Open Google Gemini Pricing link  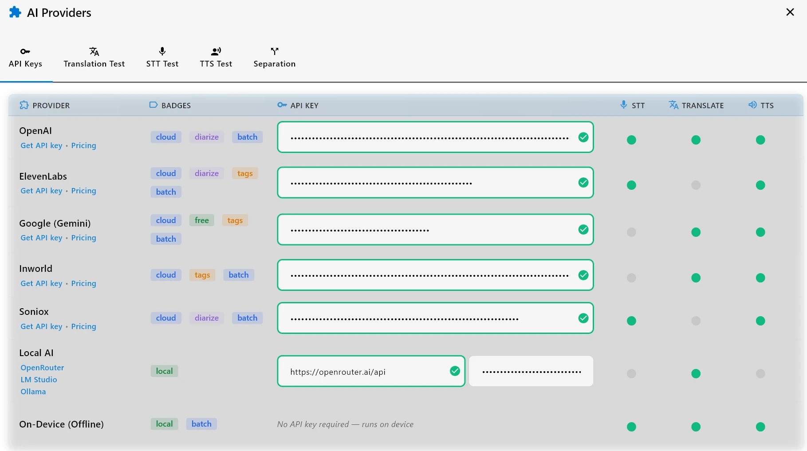(83, 238)
